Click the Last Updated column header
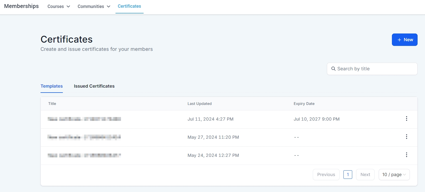This screenshot has height=192, width=425. (200, 104)
